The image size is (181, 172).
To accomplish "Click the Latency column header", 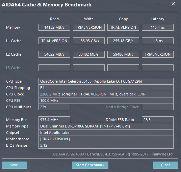I will (158, 19).
